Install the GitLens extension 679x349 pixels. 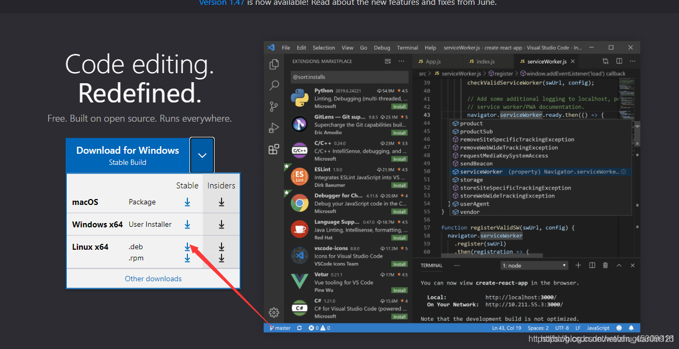[x=399, y=133]
